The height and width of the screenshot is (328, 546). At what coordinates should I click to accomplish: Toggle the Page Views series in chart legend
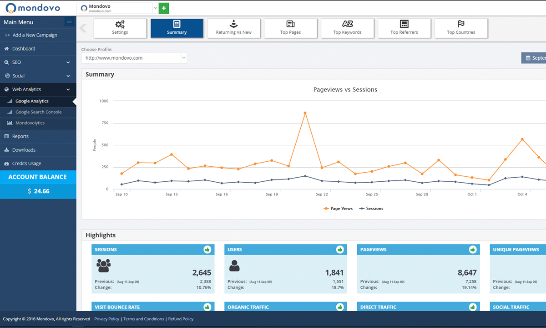[x=338, y=209]
